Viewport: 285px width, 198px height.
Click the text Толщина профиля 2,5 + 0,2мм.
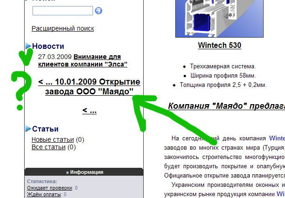tap(223, 85)
